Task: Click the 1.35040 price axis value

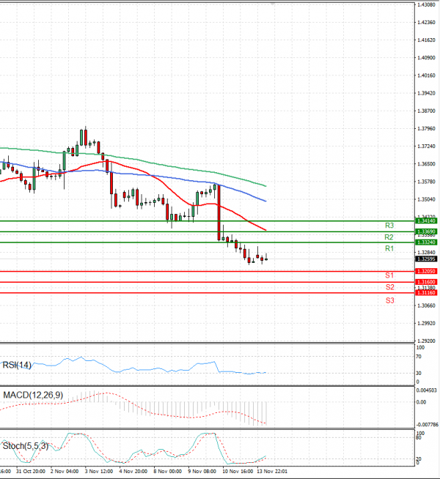Action: [426, 199]
